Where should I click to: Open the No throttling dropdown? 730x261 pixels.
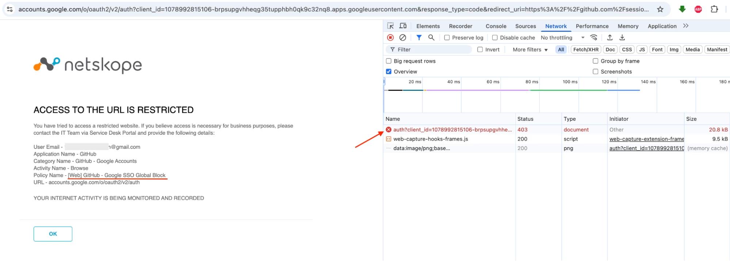(562, 38)
